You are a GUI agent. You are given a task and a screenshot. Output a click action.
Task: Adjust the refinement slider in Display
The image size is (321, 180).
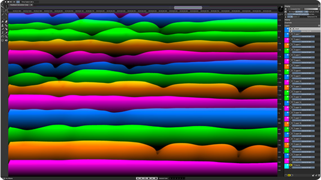312,17
